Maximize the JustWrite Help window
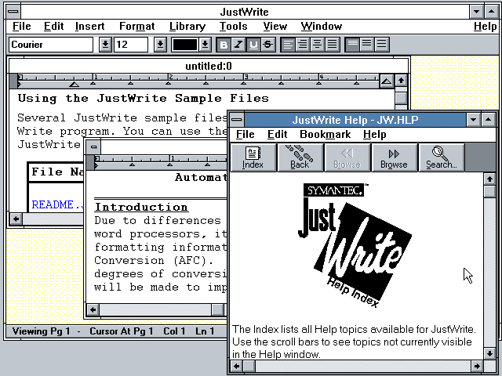This screenshot has height=376, width=502. [x=488, y=120]
